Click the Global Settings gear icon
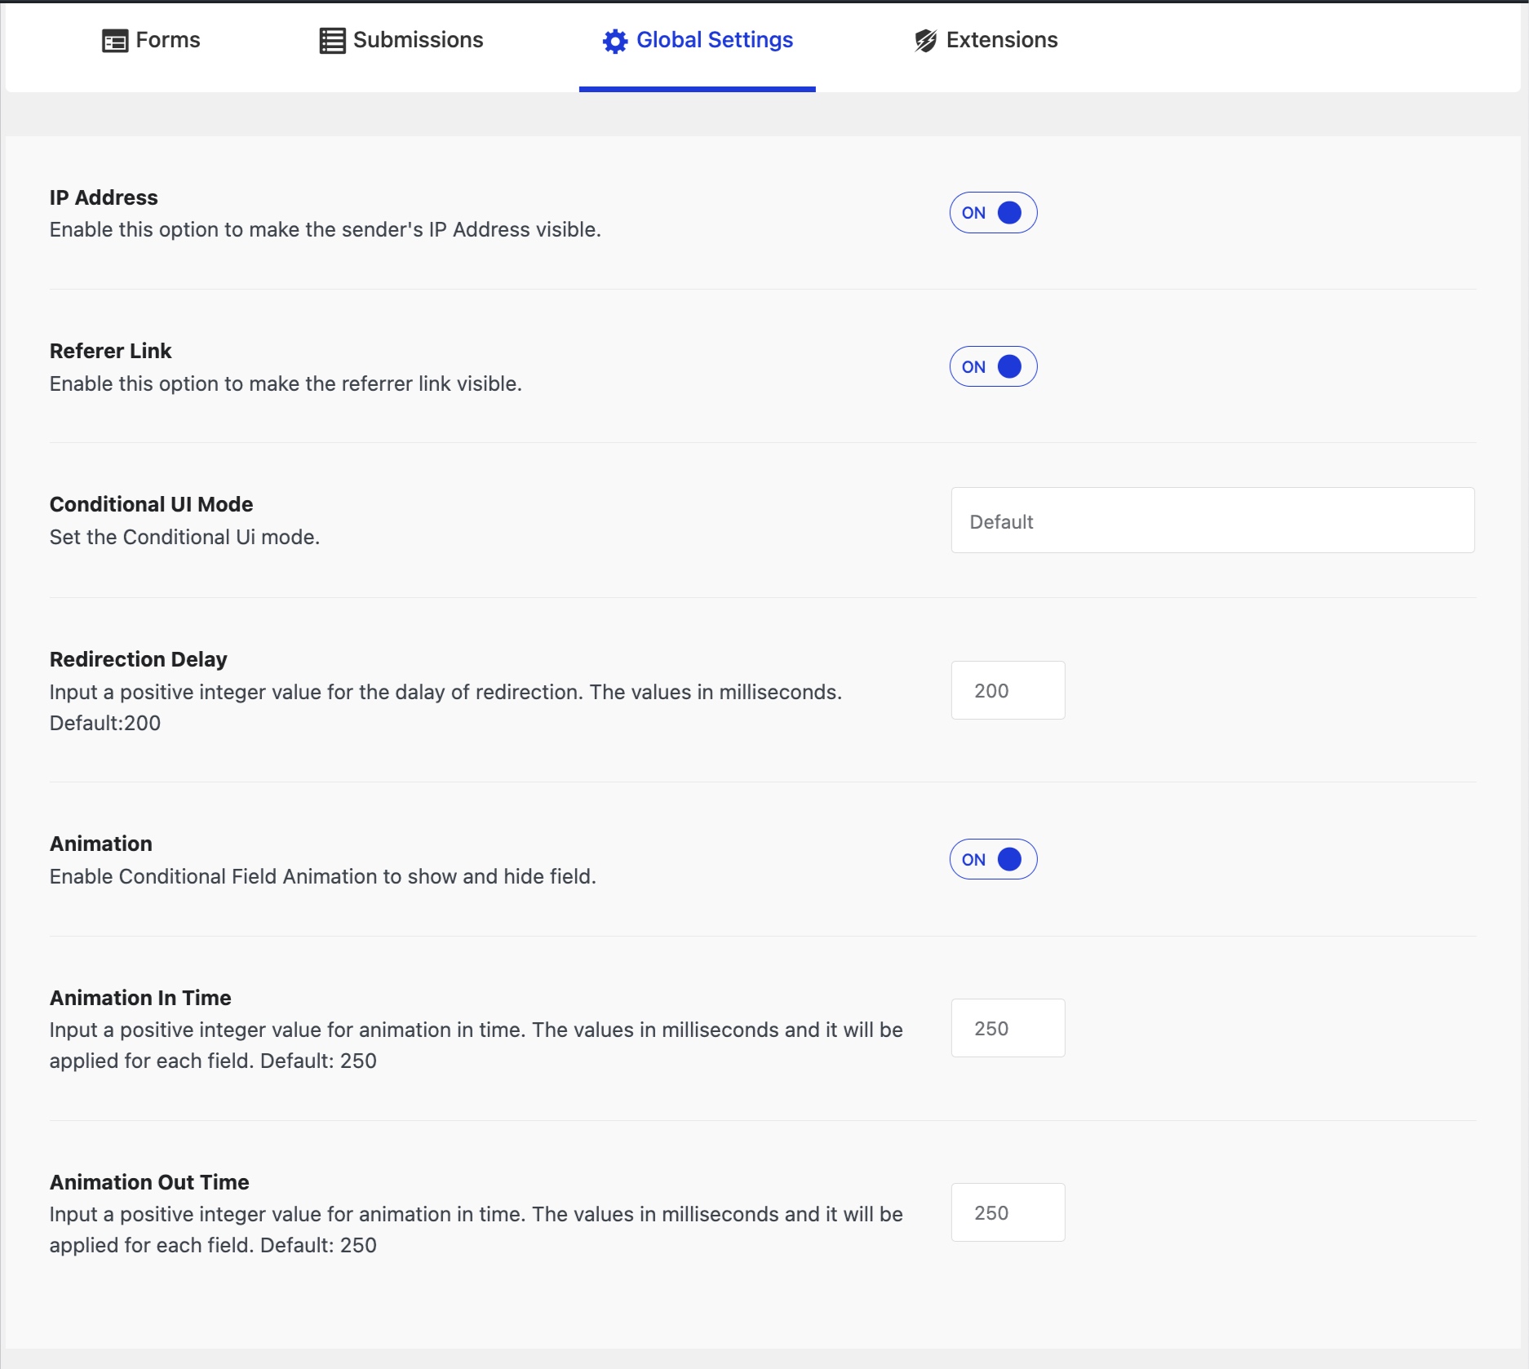 coord(615,41)
